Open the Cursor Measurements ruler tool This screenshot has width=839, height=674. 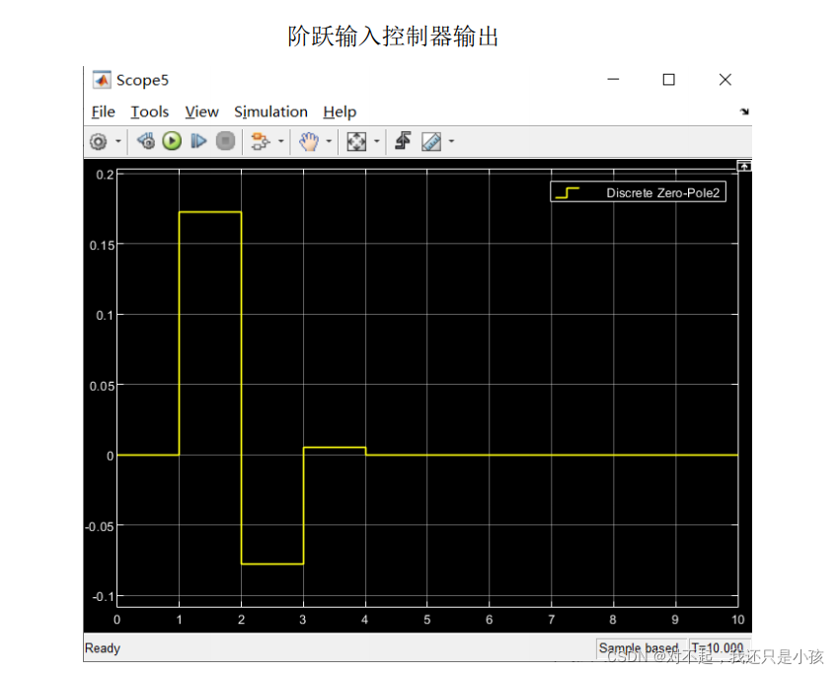point(431,142)
